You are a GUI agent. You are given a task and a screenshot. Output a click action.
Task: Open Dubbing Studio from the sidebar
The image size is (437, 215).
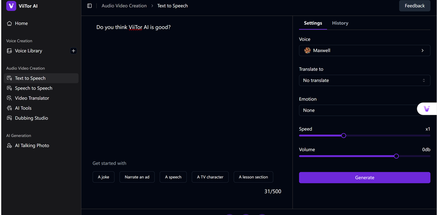tap(31, 118)
